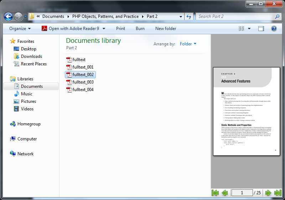Click the fulltext_004 PDF icon
285x200 pixels.
pyautogui.click(x=69, y=90)
